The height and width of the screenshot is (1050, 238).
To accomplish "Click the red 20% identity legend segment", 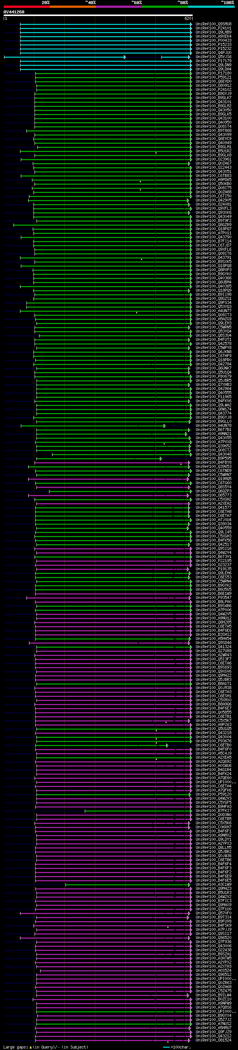I will (26, 7).
